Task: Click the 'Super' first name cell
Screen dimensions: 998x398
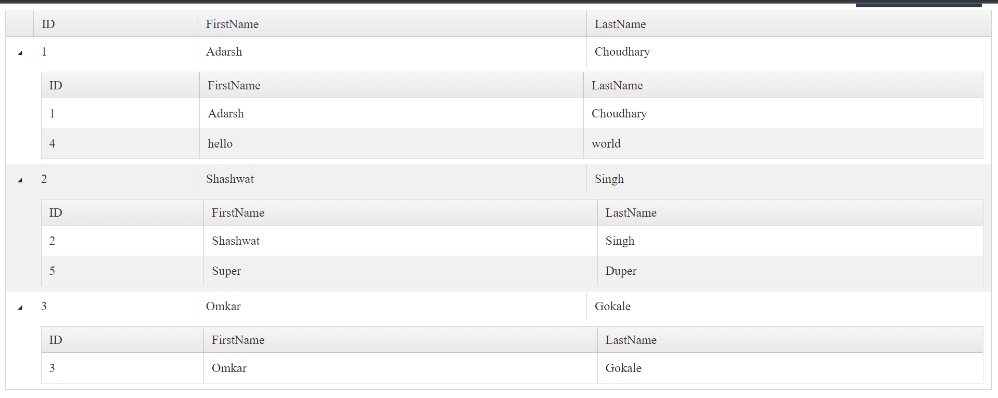Action: (x=226, y=271)
